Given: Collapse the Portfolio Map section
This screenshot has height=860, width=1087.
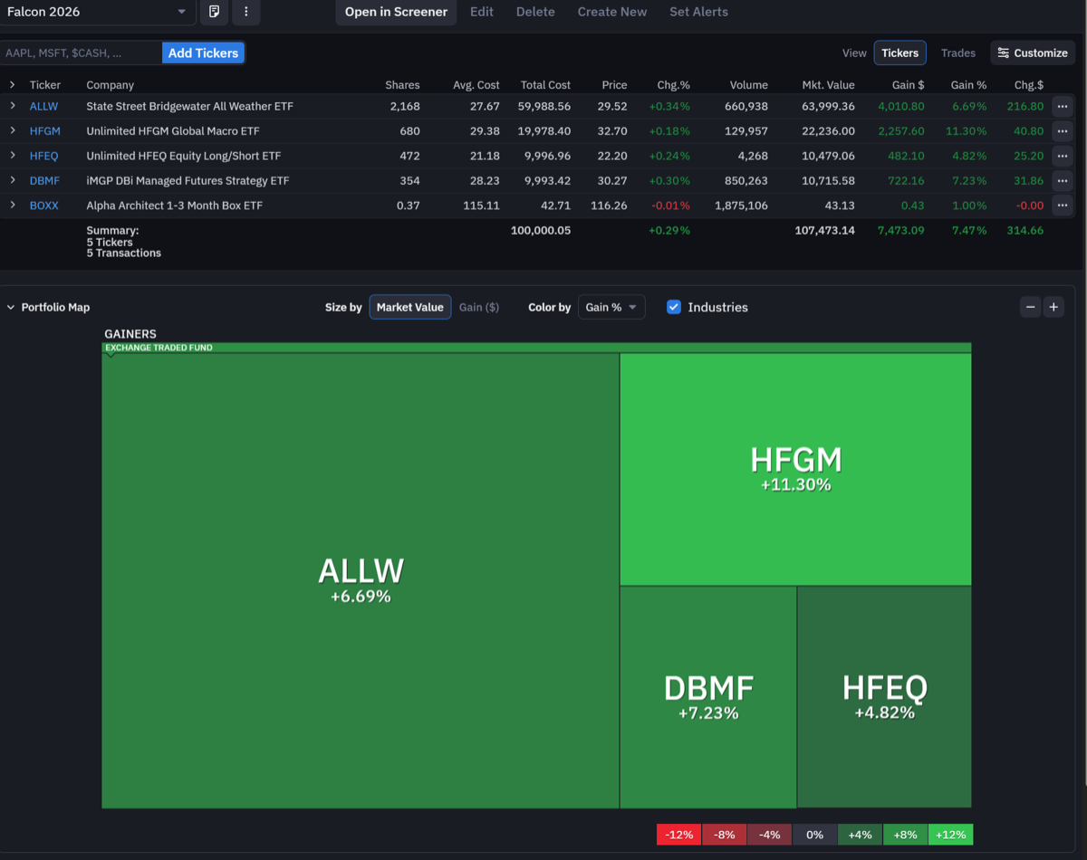Looking at the screenshot, I should coord(12,307).
